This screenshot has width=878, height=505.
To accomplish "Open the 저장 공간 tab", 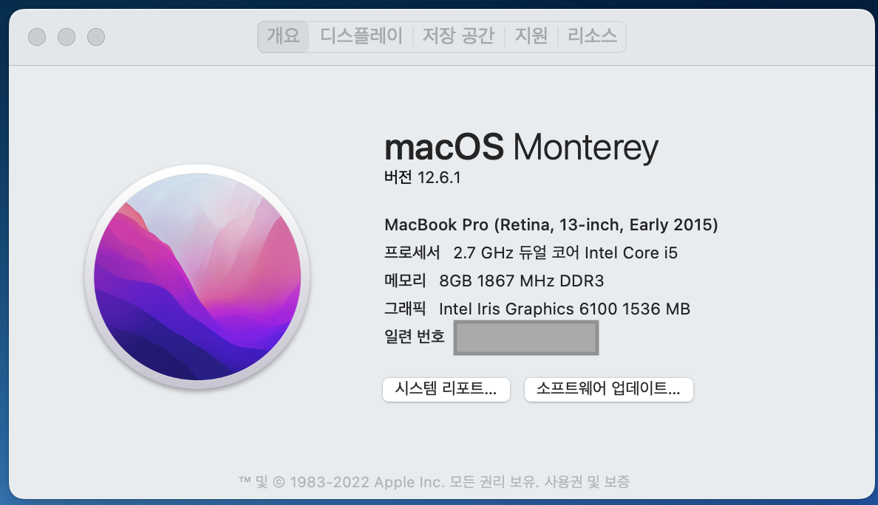I will click(459, 36).
